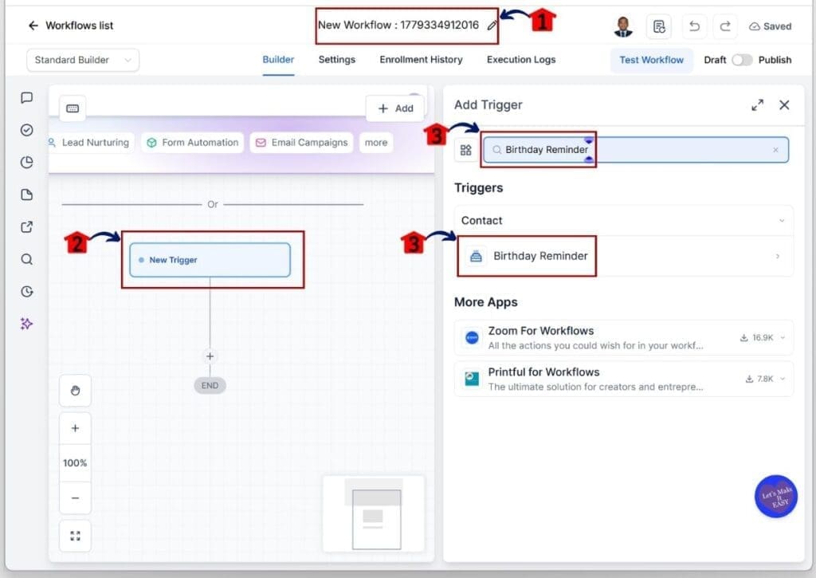
Task: Select the New Trigger node
Action: [x=210, y=260]
